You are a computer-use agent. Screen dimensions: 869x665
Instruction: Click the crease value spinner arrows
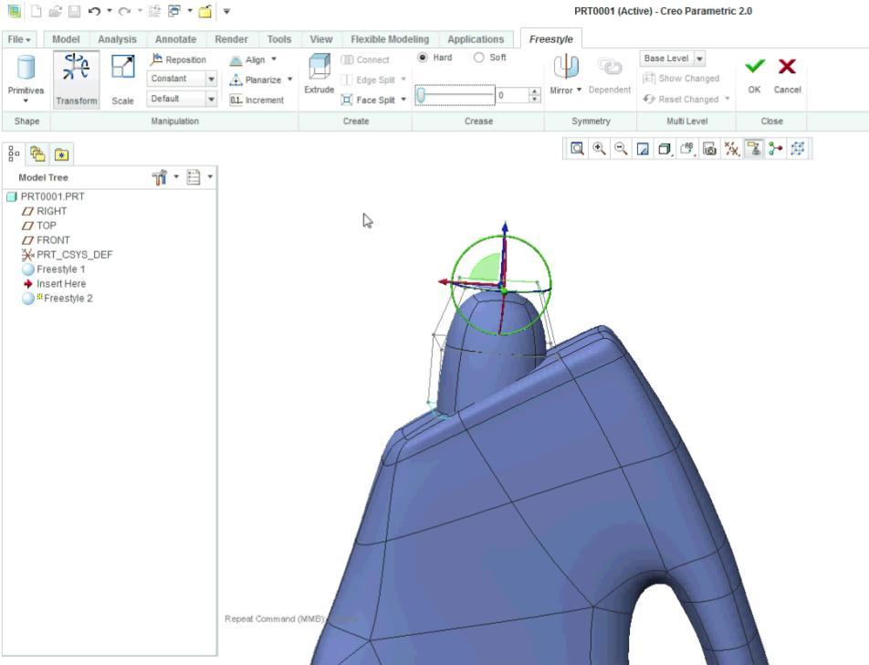click(535, 95)
